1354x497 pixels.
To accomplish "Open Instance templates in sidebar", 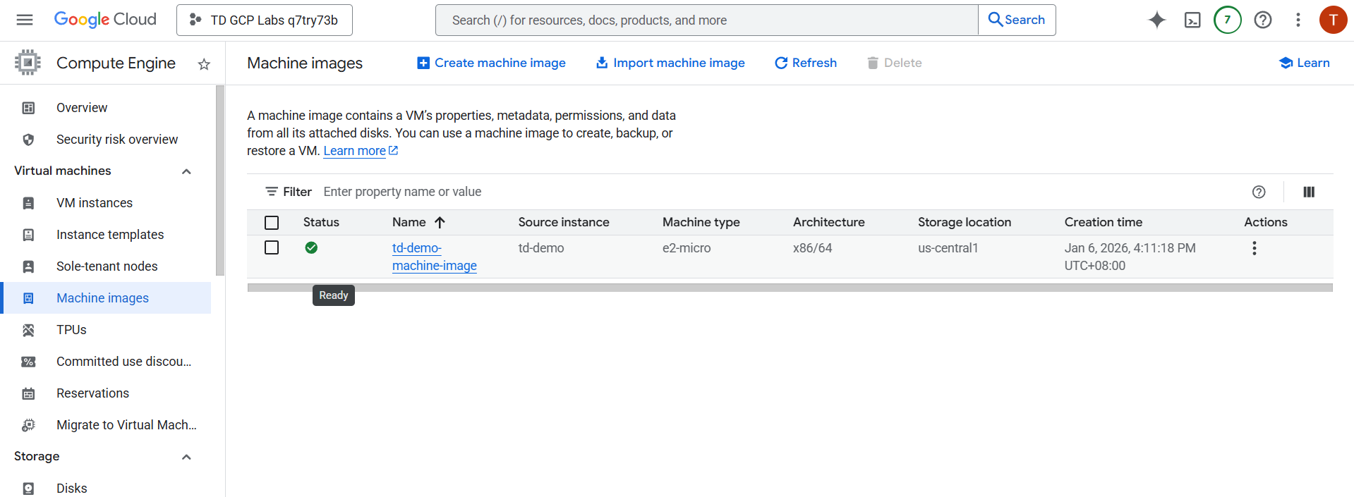I will click(x=110, y=235).
